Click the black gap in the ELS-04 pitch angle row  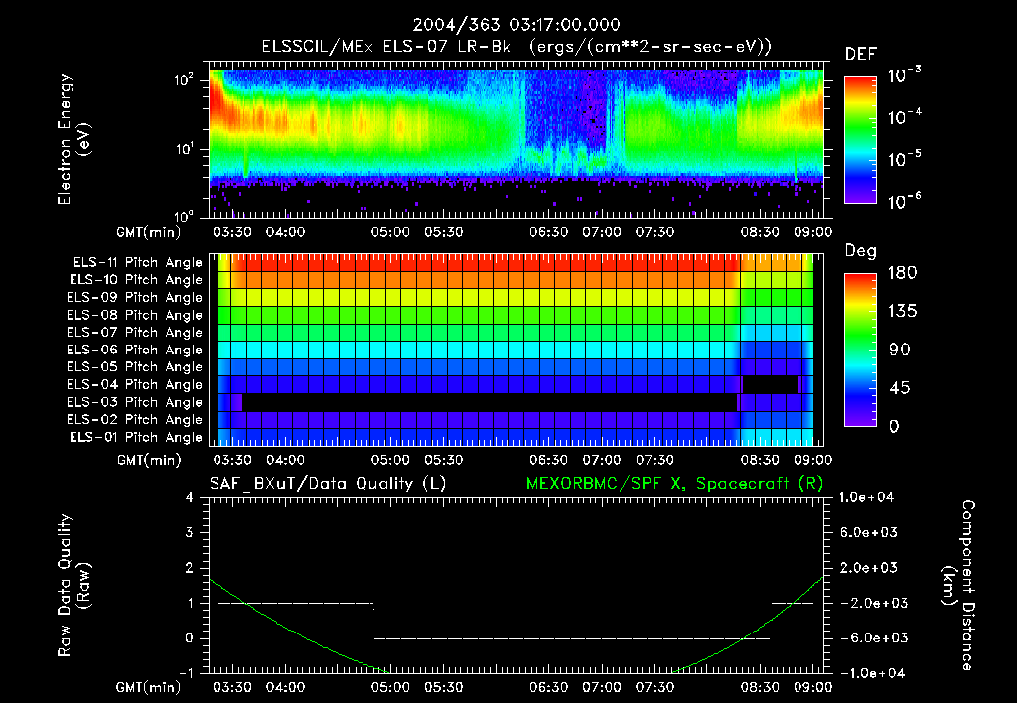pos(770,384)
